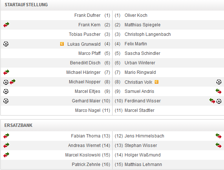This screenshot has height=170, width=224.
Task: Click the substitution arrows in Samuel Andris's row
Action: [219, 91]
